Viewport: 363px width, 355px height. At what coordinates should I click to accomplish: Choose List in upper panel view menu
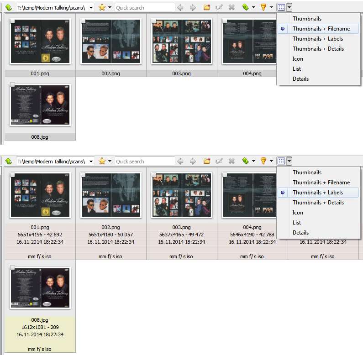pyautogui.click(x=318, y=69)
